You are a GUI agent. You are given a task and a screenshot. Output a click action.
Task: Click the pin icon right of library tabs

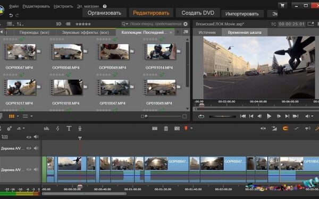pyautogui.click(x=186, y=32)
